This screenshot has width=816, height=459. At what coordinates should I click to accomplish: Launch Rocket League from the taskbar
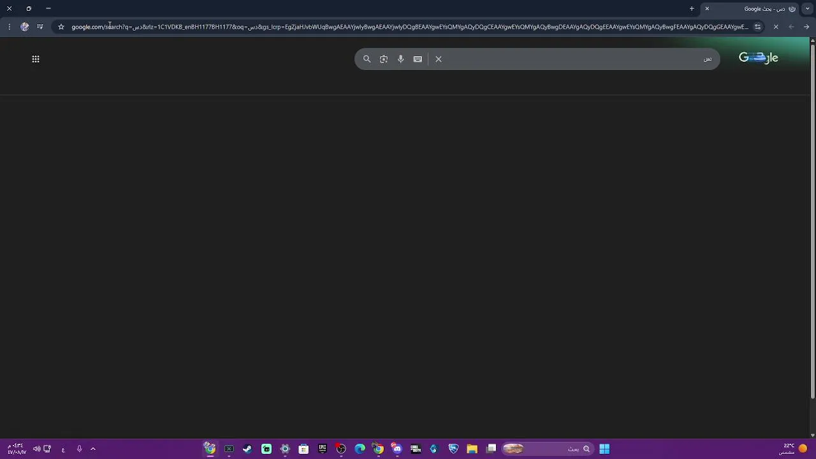[453, 449]
